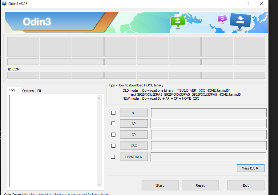Click the BL file button
This screenshot has width=278, height=195.
(x=134, y=113)
